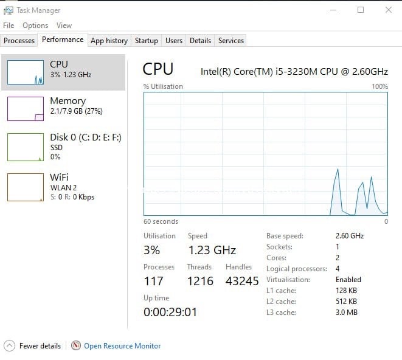This screenshot has height=360, width=402.
Task: Switch to the Startup tab
Action: (147, 41)
